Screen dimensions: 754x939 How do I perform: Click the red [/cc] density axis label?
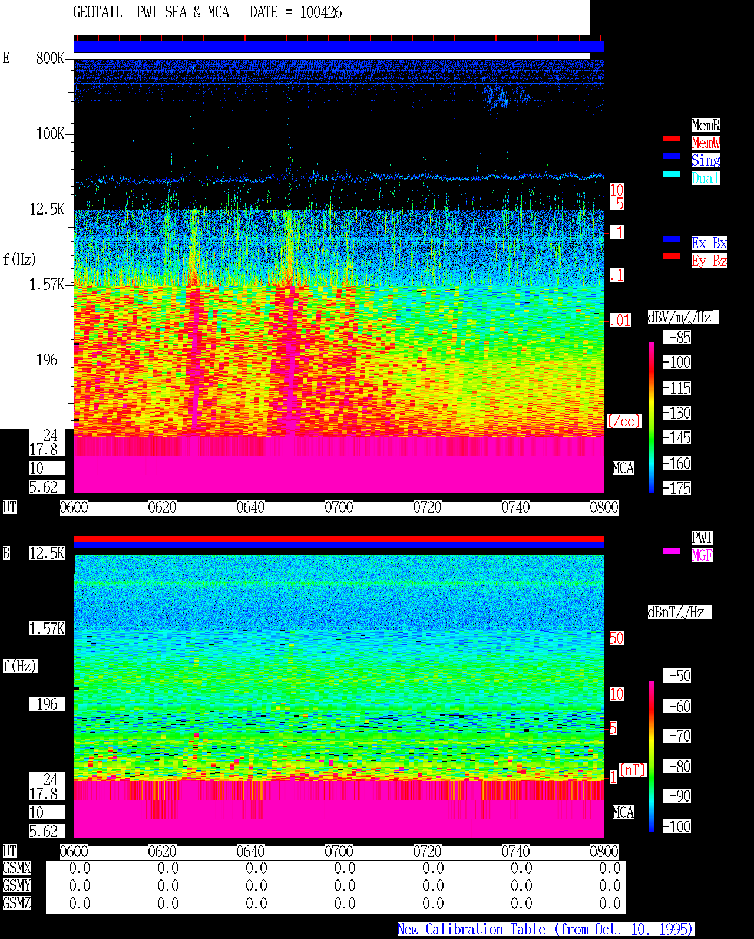624,421
